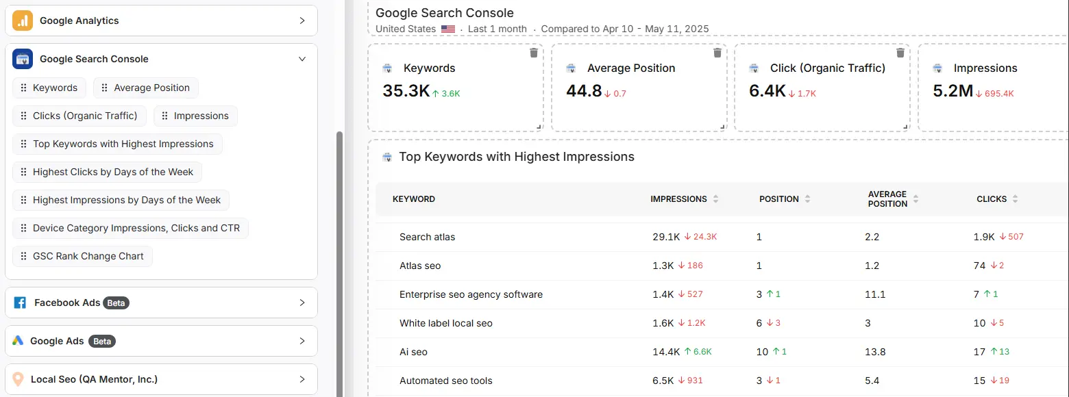
Task: Sort table by Position column
Action: [x=807, y=199]
